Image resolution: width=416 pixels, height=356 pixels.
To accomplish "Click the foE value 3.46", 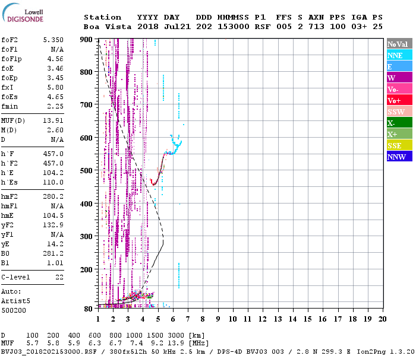I will [55, 68].
